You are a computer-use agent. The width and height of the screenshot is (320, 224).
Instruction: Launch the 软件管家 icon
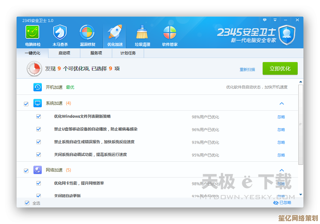pyautogui.click(x=170, y=33)
